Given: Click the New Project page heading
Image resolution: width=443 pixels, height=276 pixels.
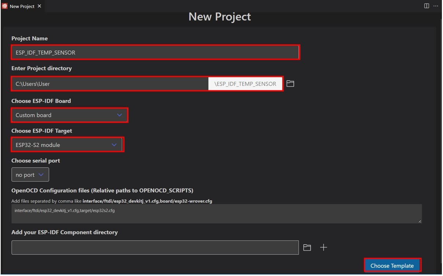Looking at the screenshot, I should coord(219,17).
